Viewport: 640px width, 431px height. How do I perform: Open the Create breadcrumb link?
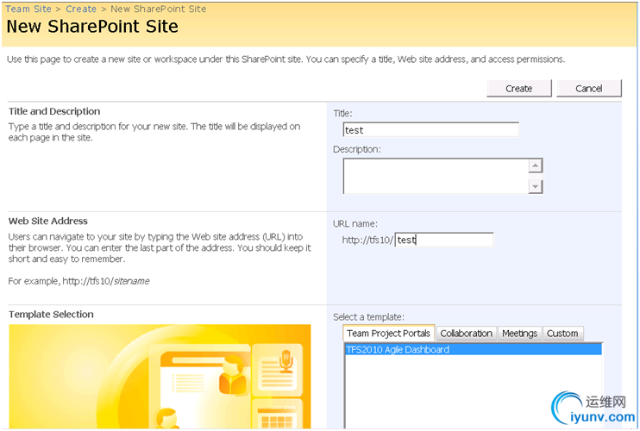[x=81, y=9]
